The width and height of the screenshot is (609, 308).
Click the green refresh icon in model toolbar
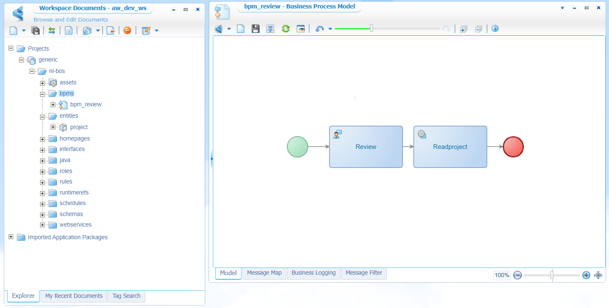tap(286, 29)
